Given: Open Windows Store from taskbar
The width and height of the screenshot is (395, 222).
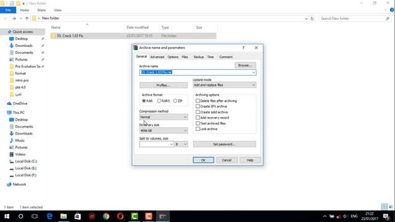Looking at the screenshot, I should click(x=78, y=216).
